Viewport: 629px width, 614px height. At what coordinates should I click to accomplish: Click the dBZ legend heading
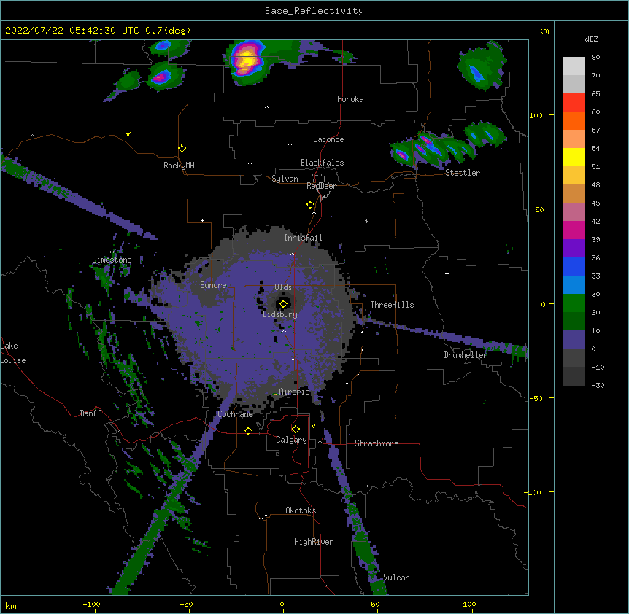591,39
